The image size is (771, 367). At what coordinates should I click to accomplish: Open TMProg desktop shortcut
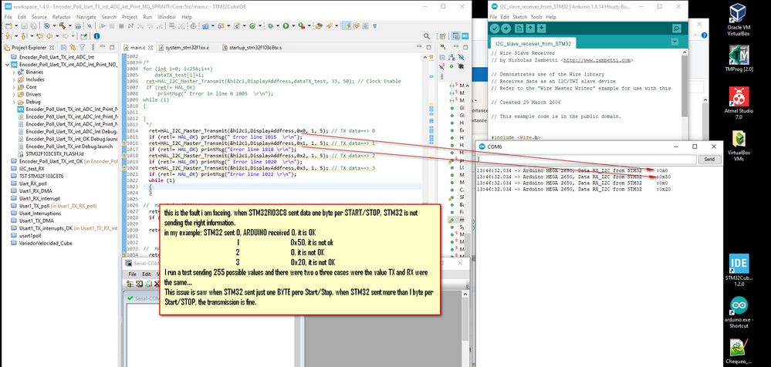(739, 59)
